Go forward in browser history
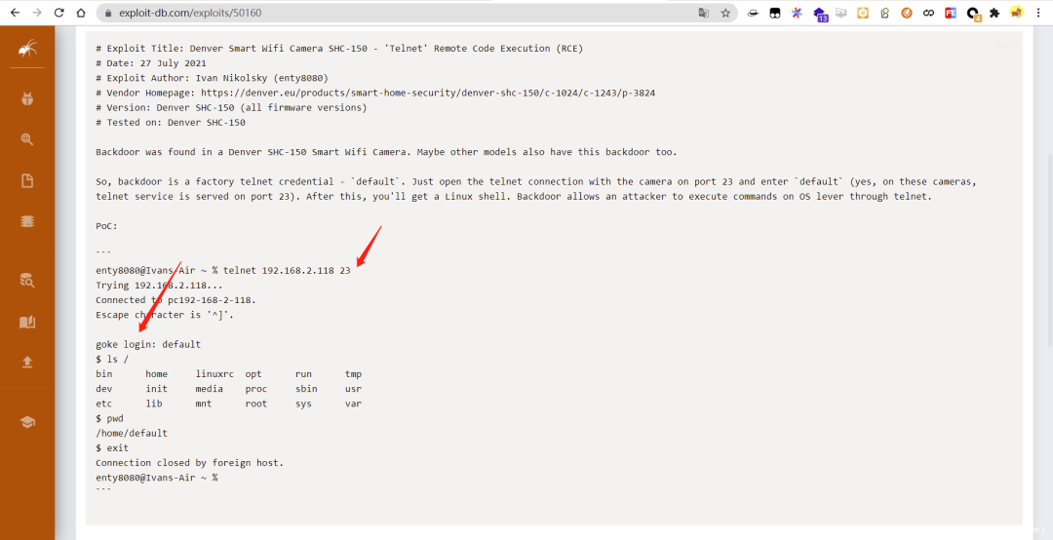 coord(37,13)
